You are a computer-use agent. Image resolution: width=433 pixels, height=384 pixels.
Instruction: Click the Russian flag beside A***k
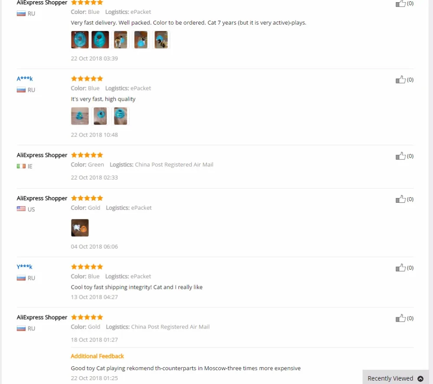pos(21,90)
